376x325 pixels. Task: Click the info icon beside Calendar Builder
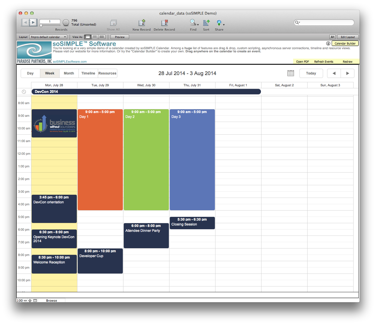pyautogui.click(x=328, y=43)
